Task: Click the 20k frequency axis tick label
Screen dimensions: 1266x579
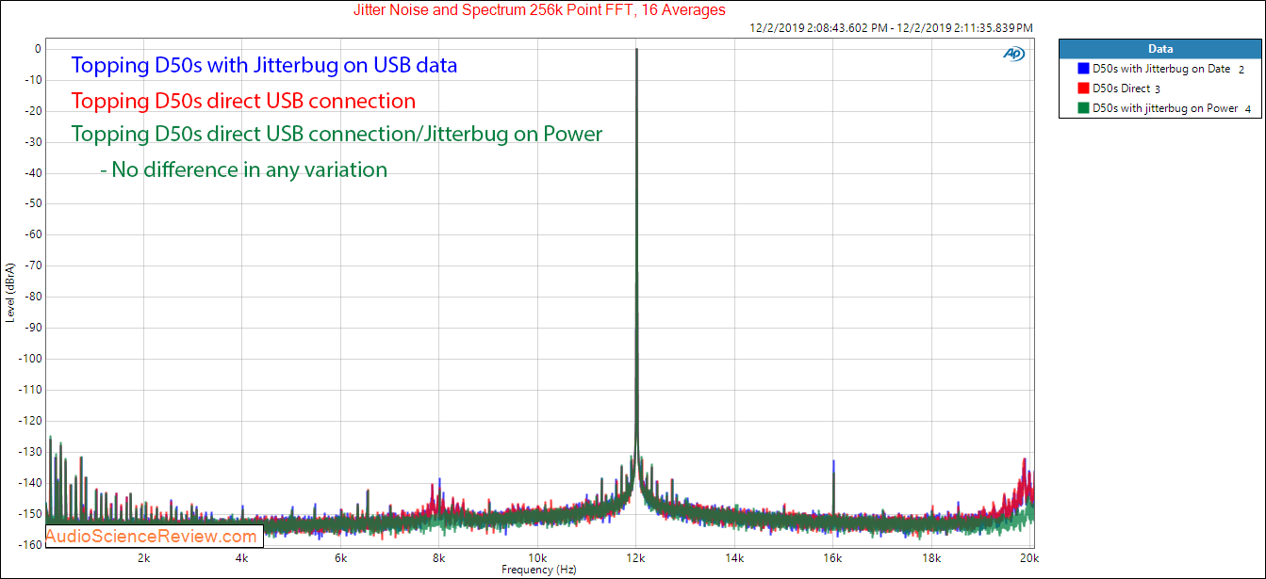Action: coord(1030,557)
